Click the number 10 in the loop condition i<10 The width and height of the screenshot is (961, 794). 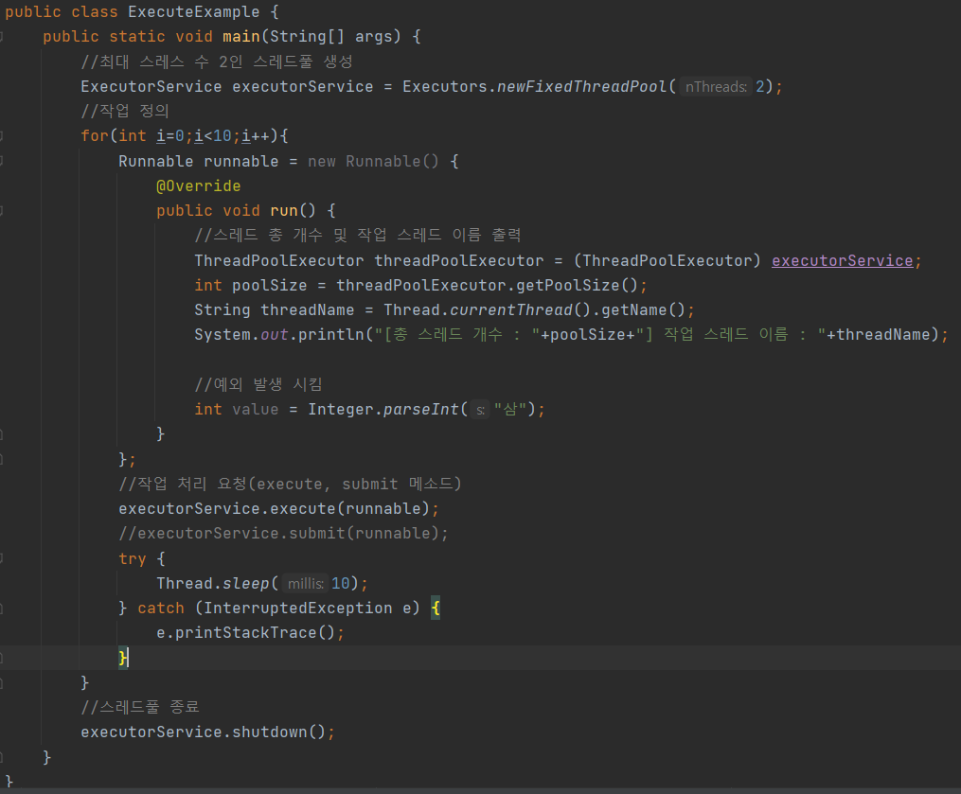[x=222, y=135]
